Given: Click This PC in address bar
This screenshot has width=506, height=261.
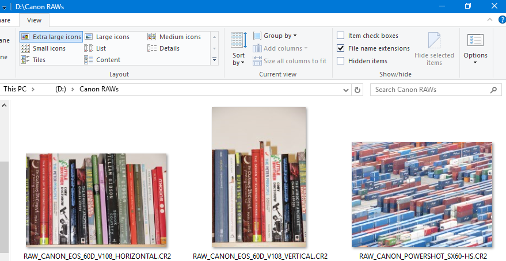Looking at the screenshot, I should click(x=15, y=89).
